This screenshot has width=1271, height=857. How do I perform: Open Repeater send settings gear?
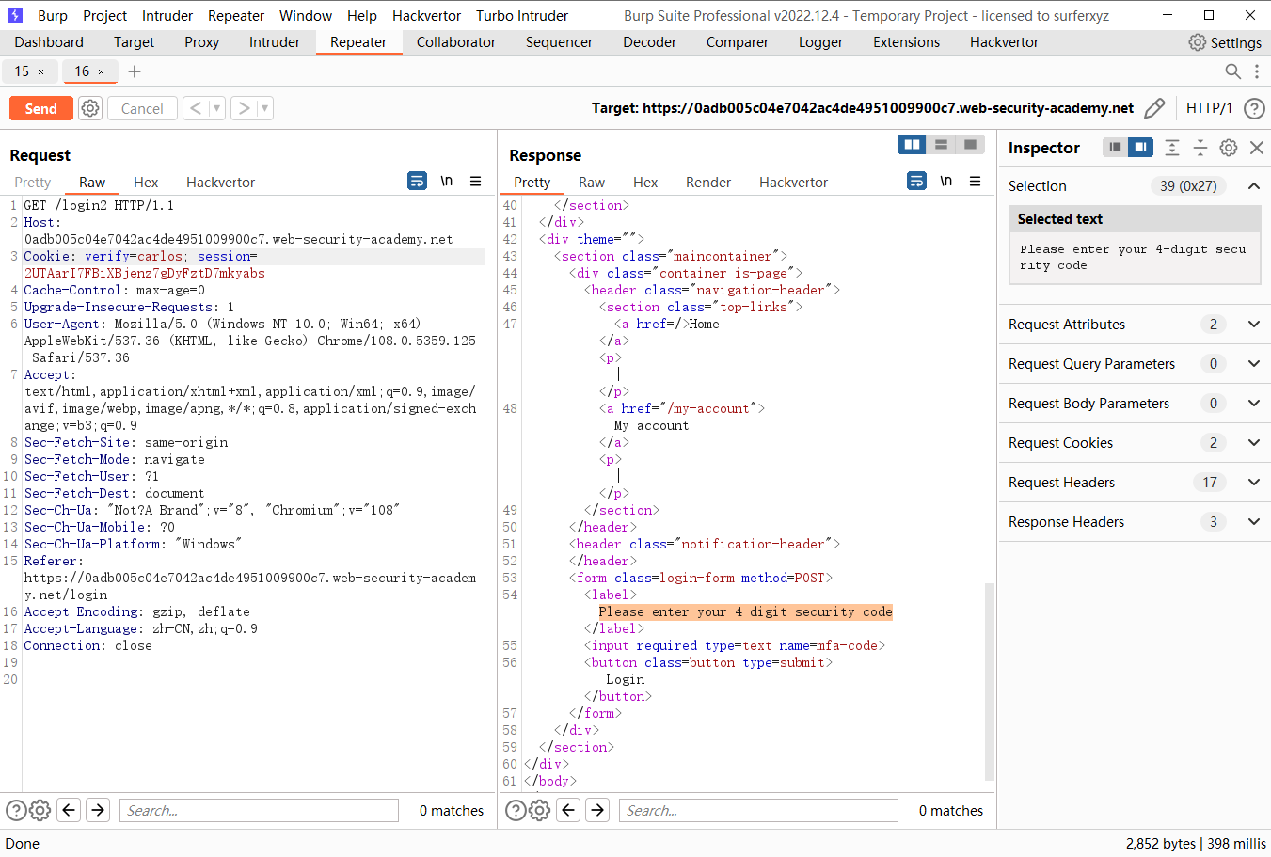(89, 108)
